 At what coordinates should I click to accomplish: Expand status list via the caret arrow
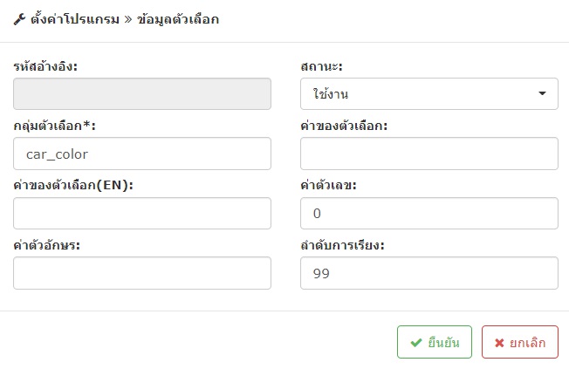click(542, 93)
